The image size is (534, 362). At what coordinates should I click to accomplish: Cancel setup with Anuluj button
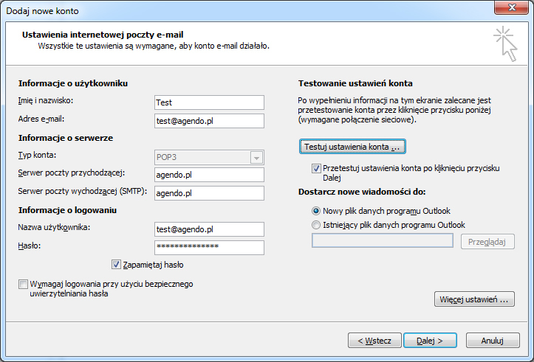(x=493, y=340)
